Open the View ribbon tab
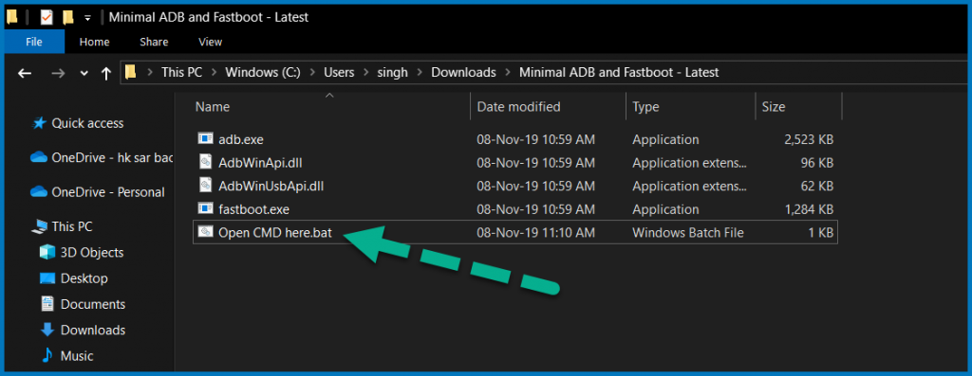 [210, 42]
